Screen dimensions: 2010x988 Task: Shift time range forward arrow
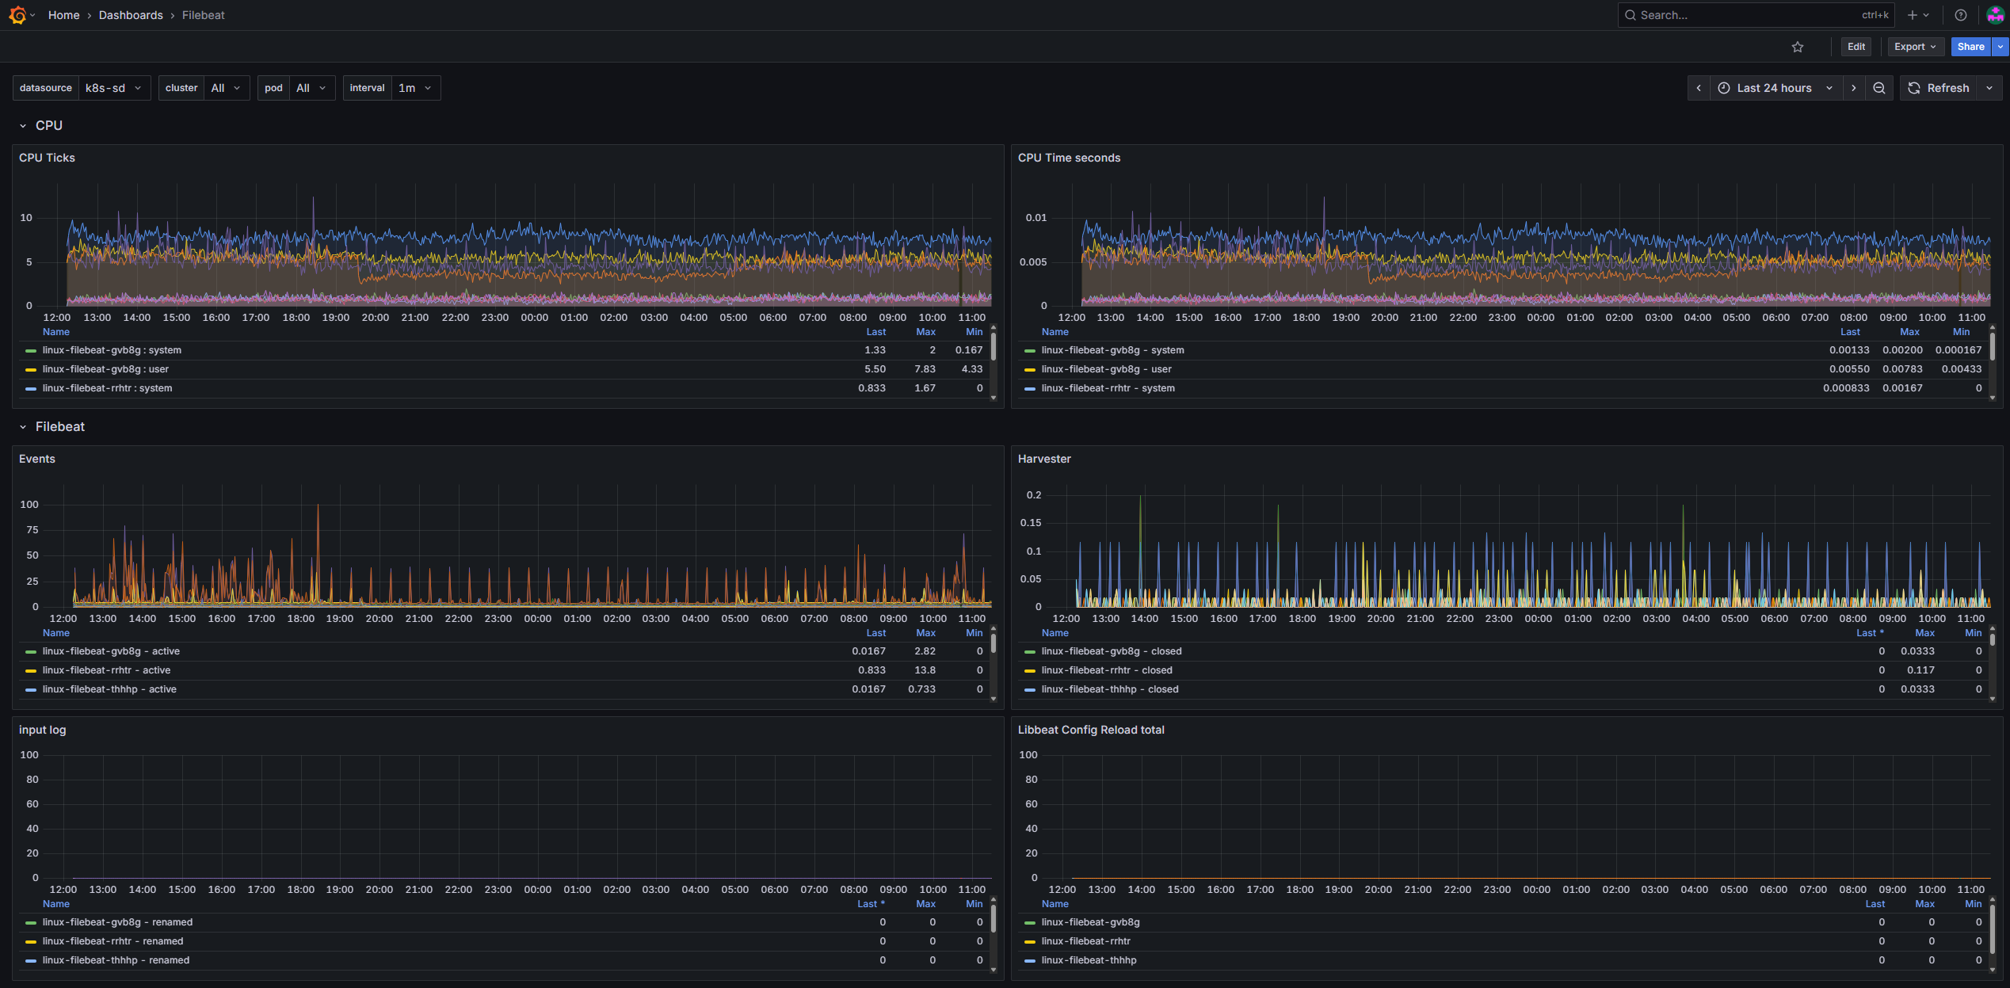[x=1854, y=88]
